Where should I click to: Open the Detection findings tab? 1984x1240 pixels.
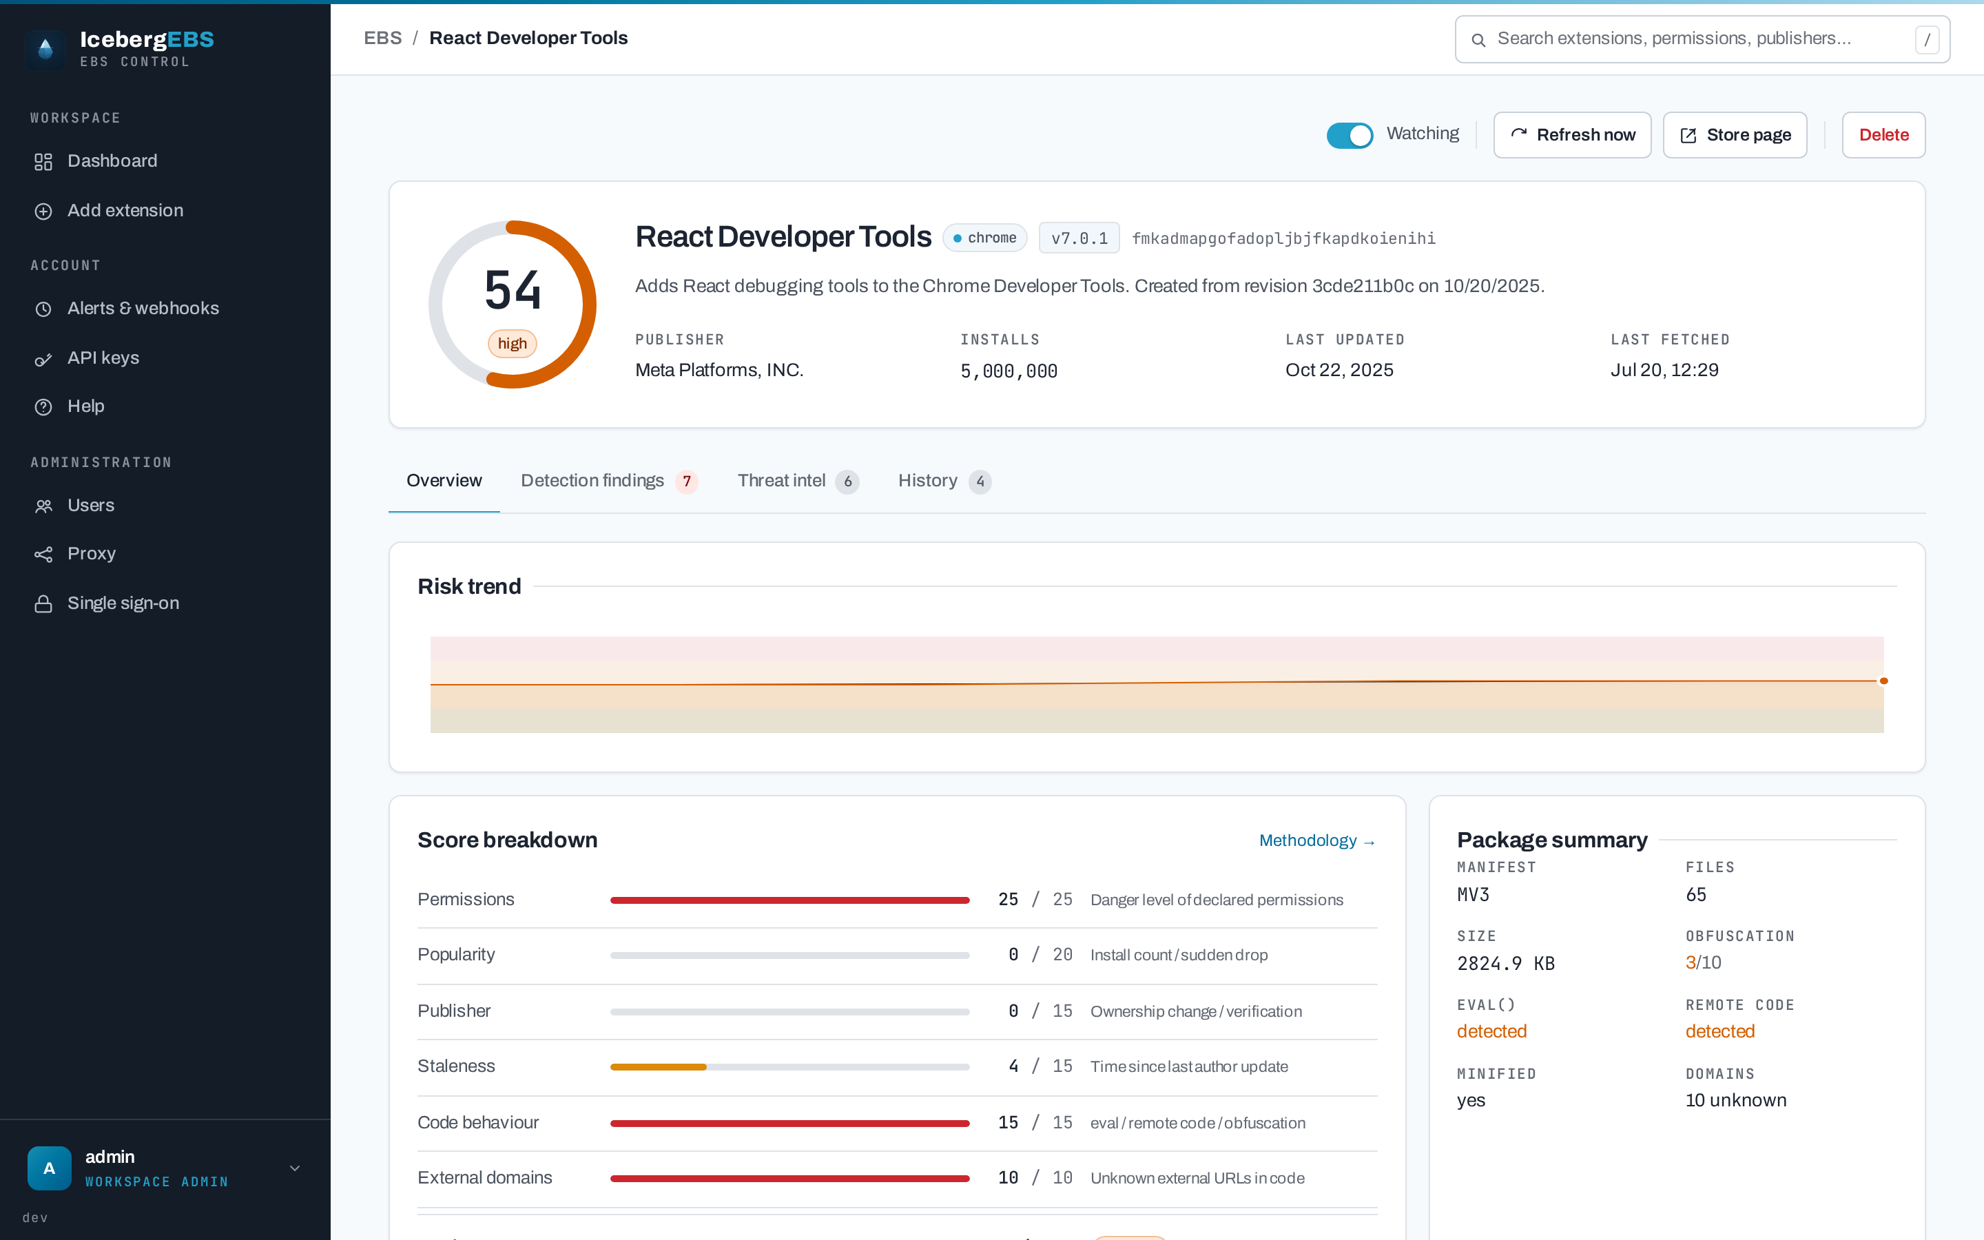click(609, 481)
